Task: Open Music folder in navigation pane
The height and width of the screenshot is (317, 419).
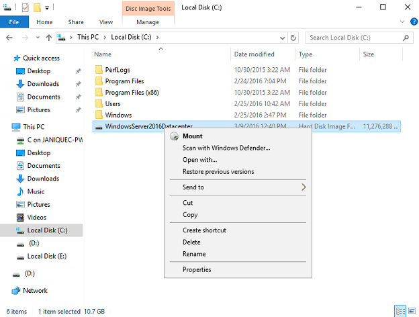Action: [x=36, y=191]
